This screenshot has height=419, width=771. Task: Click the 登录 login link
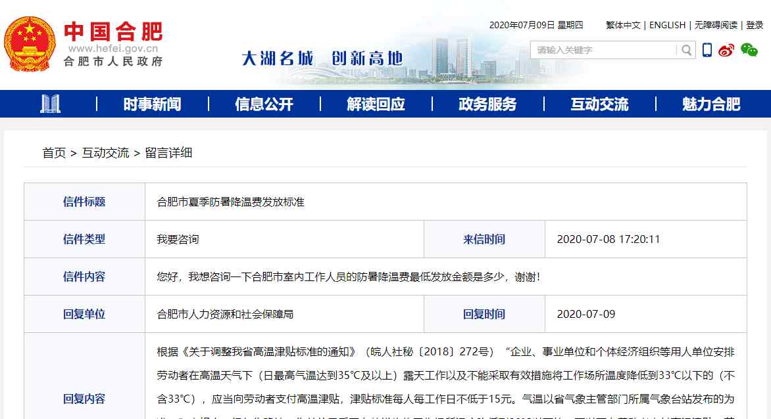pyautogui.click(x=755, y=25)
